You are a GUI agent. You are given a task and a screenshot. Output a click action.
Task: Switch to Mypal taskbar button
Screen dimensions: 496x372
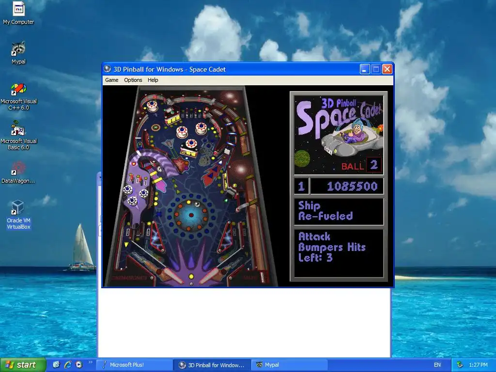(289, 365)
